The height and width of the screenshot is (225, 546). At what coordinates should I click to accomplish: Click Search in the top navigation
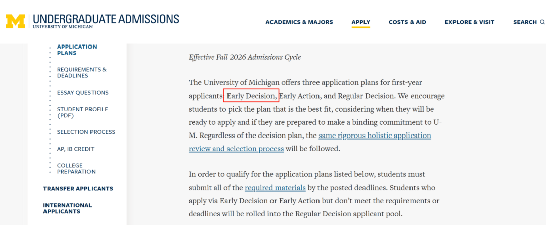(525, 22)
